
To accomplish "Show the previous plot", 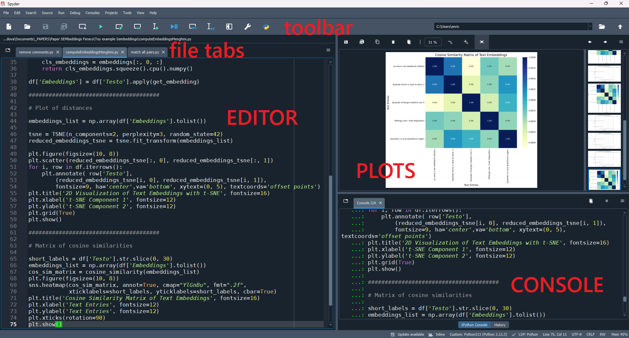I will tap(590, 42).
